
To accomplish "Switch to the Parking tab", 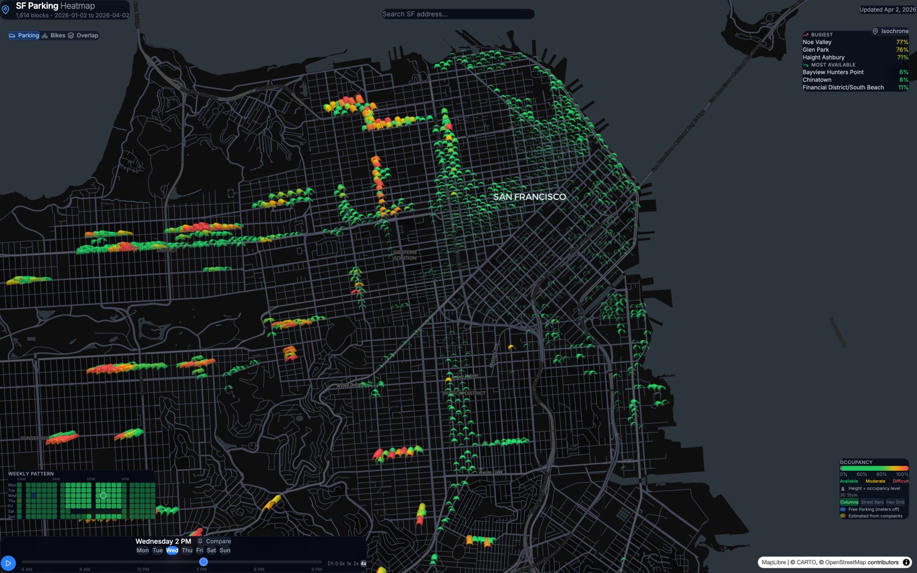I will tap(26, 36).
